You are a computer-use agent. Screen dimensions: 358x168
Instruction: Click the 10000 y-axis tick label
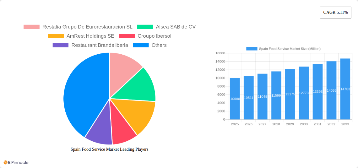coord(220,78)
